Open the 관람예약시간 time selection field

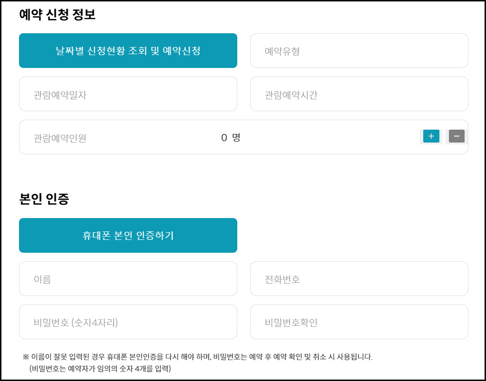tap(358, 94)
